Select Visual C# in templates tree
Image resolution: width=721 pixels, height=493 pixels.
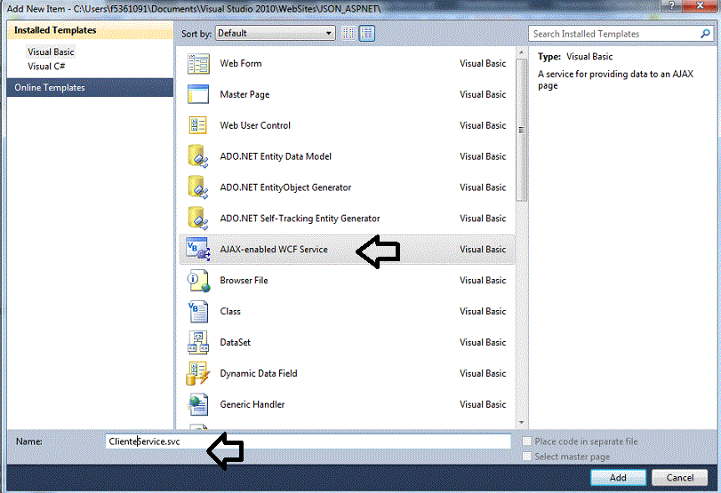pyautogui.click(x=46, y=66)
